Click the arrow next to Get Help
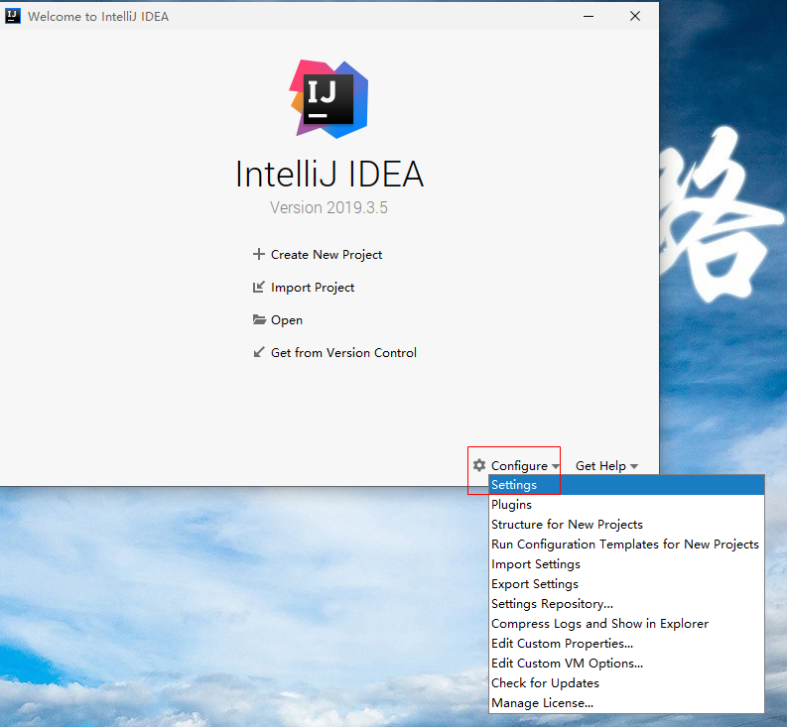Image resolution: width=787 pixels, height=727 pixels. [634, 466]
